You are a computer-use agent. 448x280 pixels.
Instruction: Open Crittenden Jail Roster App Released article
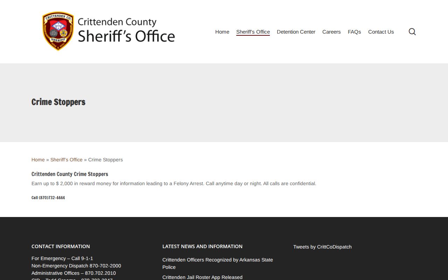click(202, 277)
